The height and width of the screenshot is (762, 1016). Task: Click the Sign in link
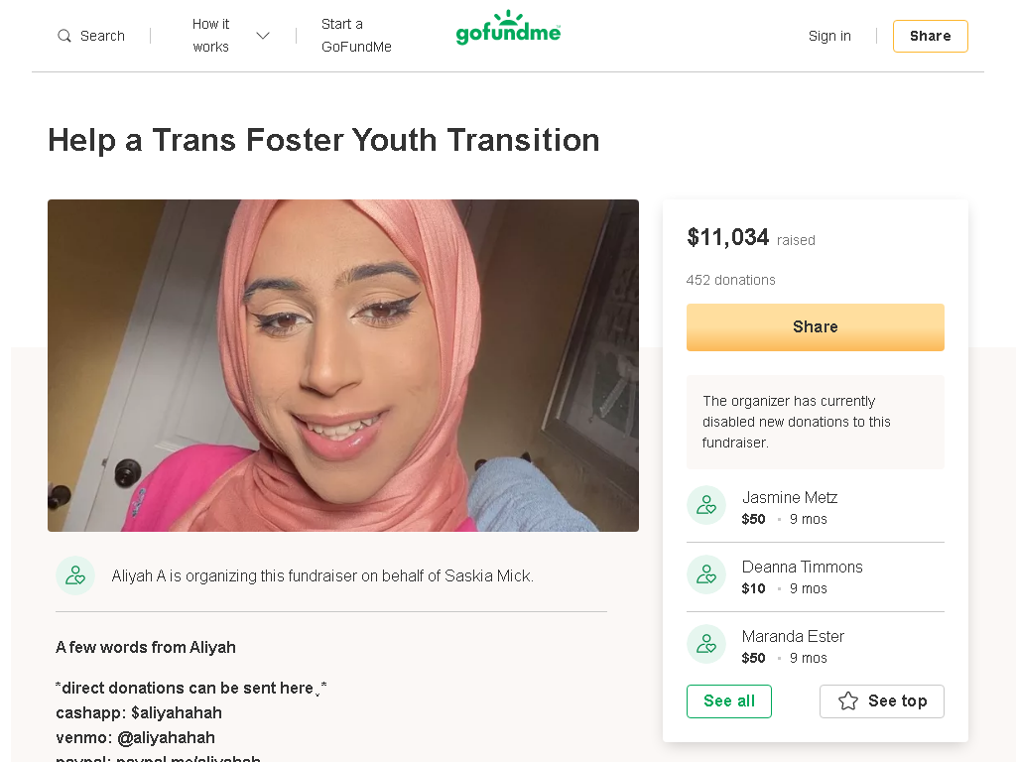(829, 36)
